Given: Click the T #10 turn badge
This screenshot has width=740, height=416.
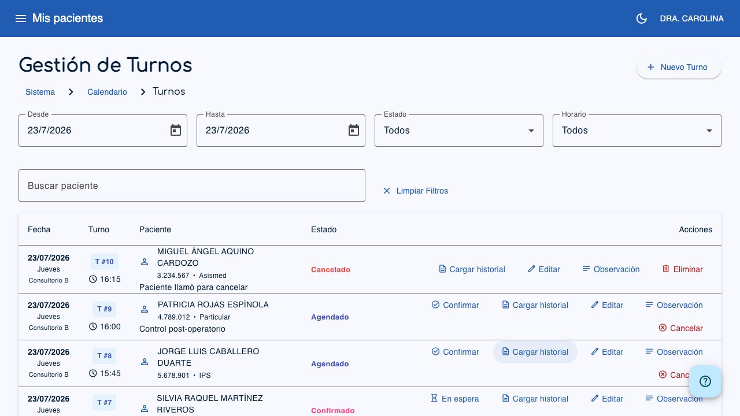Looking at the screenshot, I should (105, 262).
